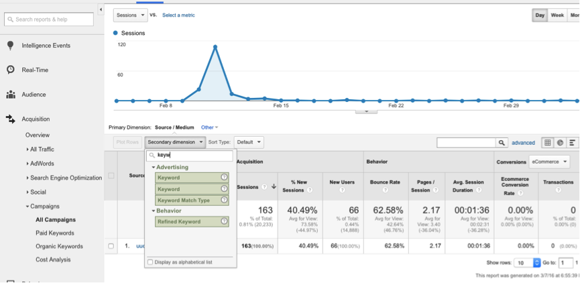This screenshot has height=283, width=580.
Task: Click the table search magnifier button
Action: coord(501,142)
